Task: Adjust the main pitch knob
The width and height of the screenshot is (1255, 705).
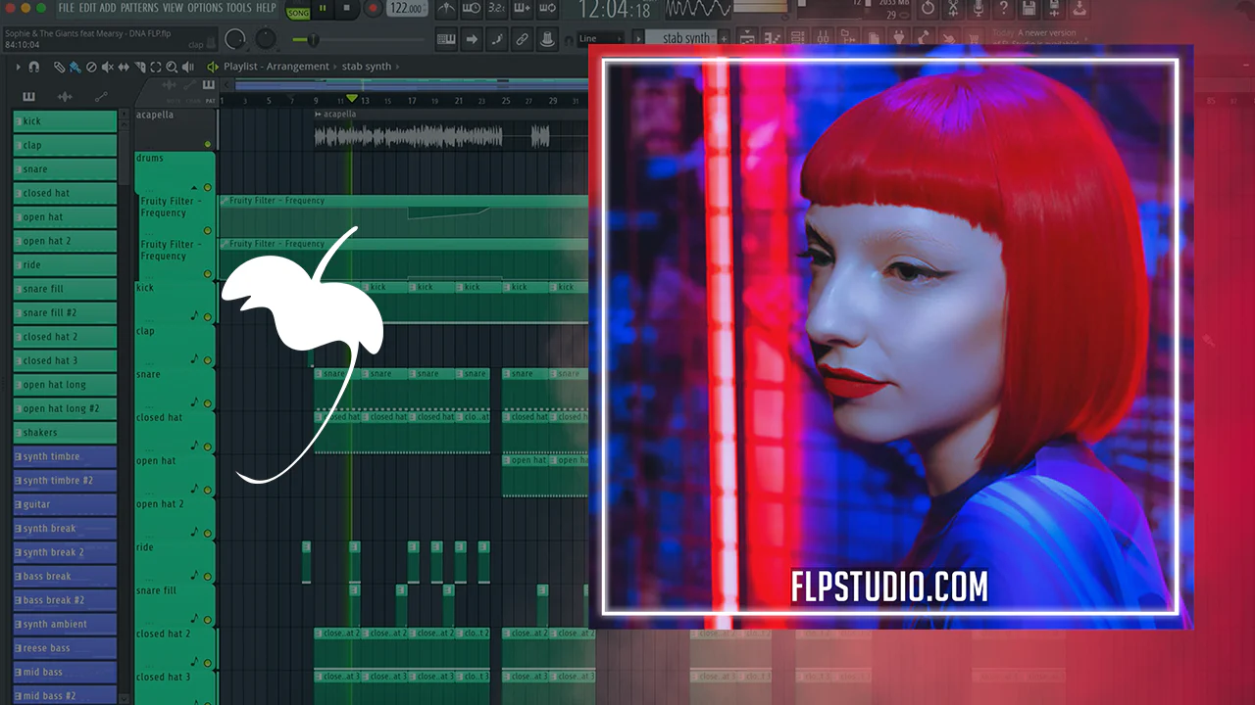Action: (266, 40)
